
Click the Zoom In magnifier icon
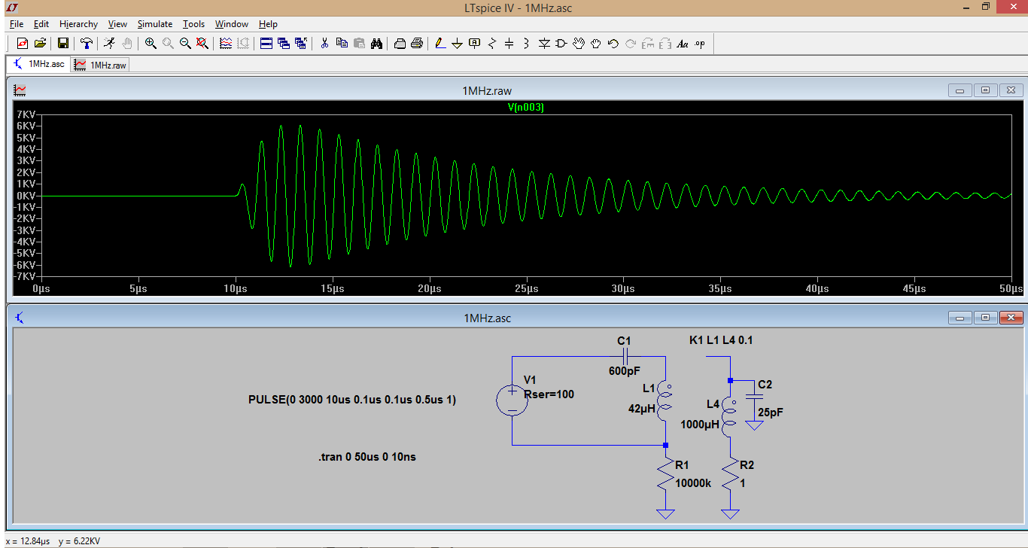151,44
